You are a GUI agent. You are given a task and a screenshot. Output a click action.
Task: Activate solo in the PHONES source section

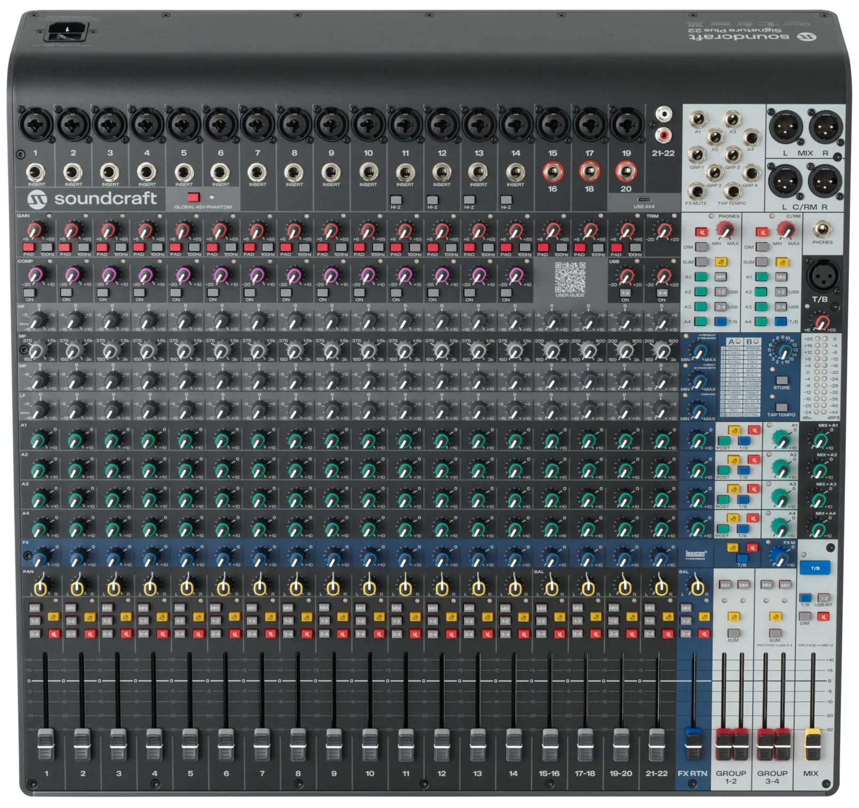click(721, 262)
